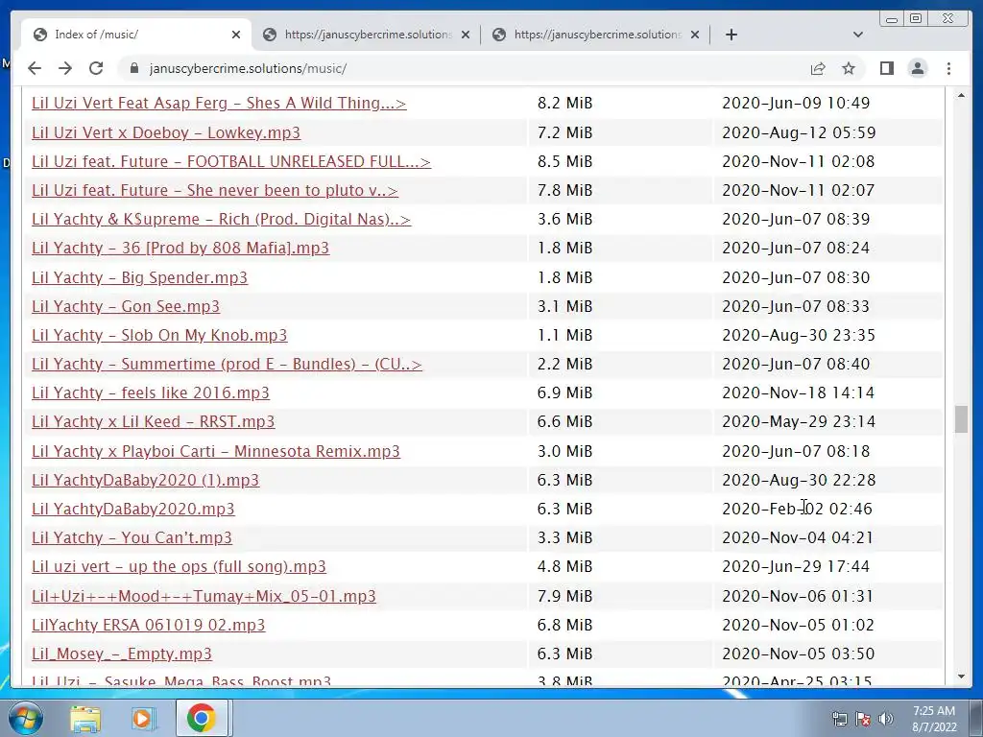Switch to the second januscybercrime.solutions tab

click(367, 35)
